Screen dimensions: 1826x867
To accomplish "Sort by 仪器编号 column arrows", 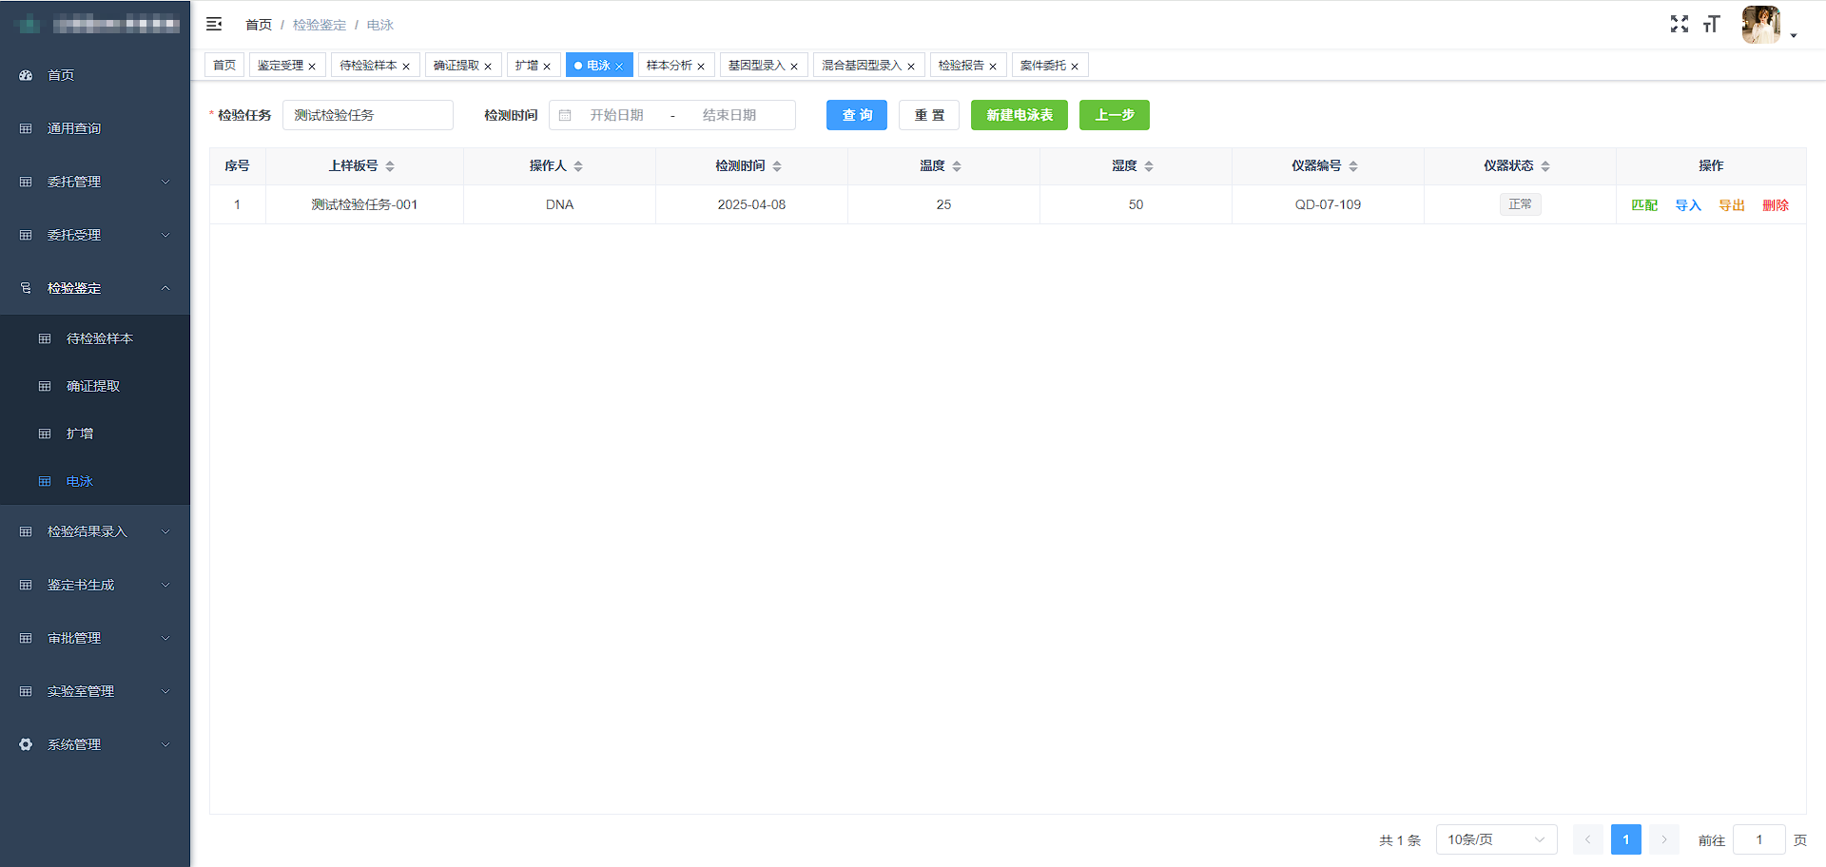I will click(1353, 166).
